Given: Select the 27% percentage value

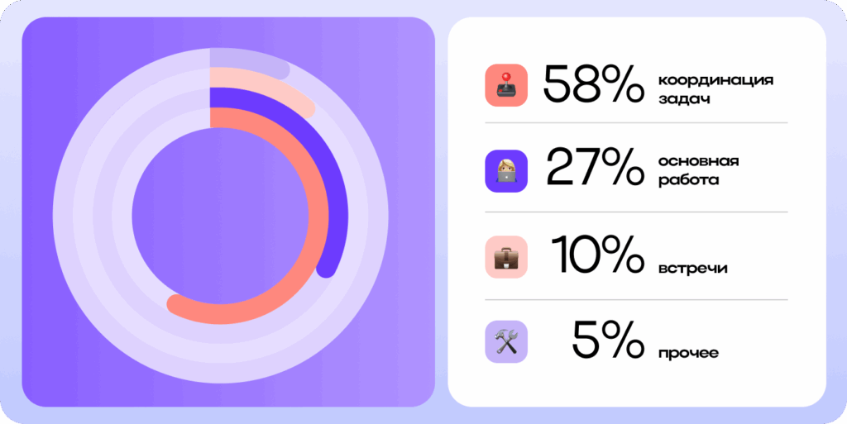Looking at the screenshot, I should (x=596, y=170).
